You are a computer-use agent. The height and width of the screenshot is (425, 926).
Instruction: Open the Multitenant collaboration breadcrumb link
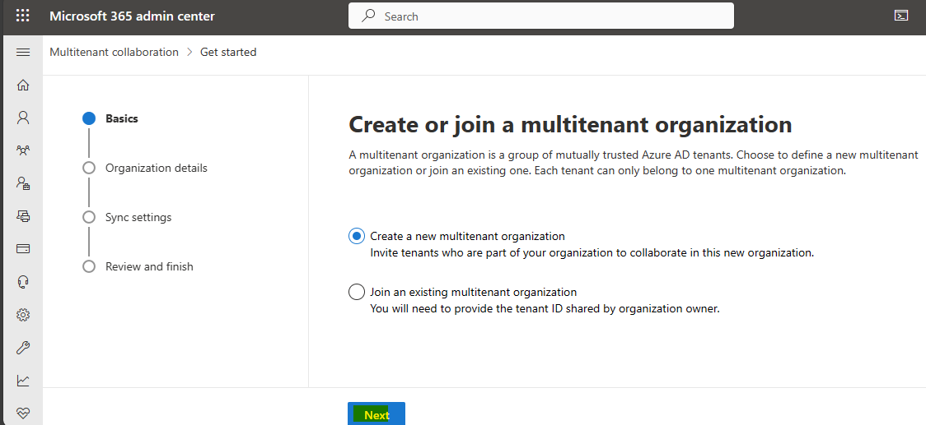click(114, 52)
